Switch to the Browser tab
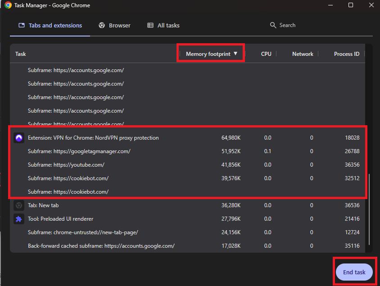Viewport: 380px width, 286px height. coord(114,25)
